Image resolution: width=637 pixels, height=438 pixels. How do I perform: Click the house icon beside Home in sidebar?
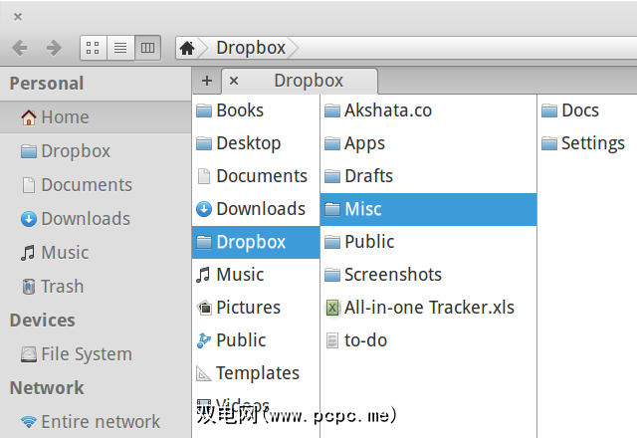point(29,117)
